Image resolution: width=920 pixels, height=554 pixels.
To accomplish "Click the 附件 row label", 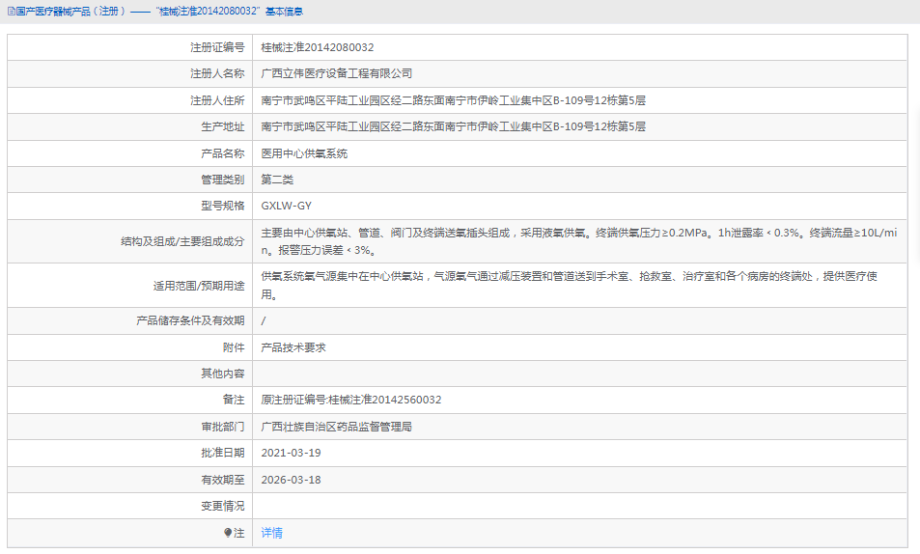I will point(234,347).
